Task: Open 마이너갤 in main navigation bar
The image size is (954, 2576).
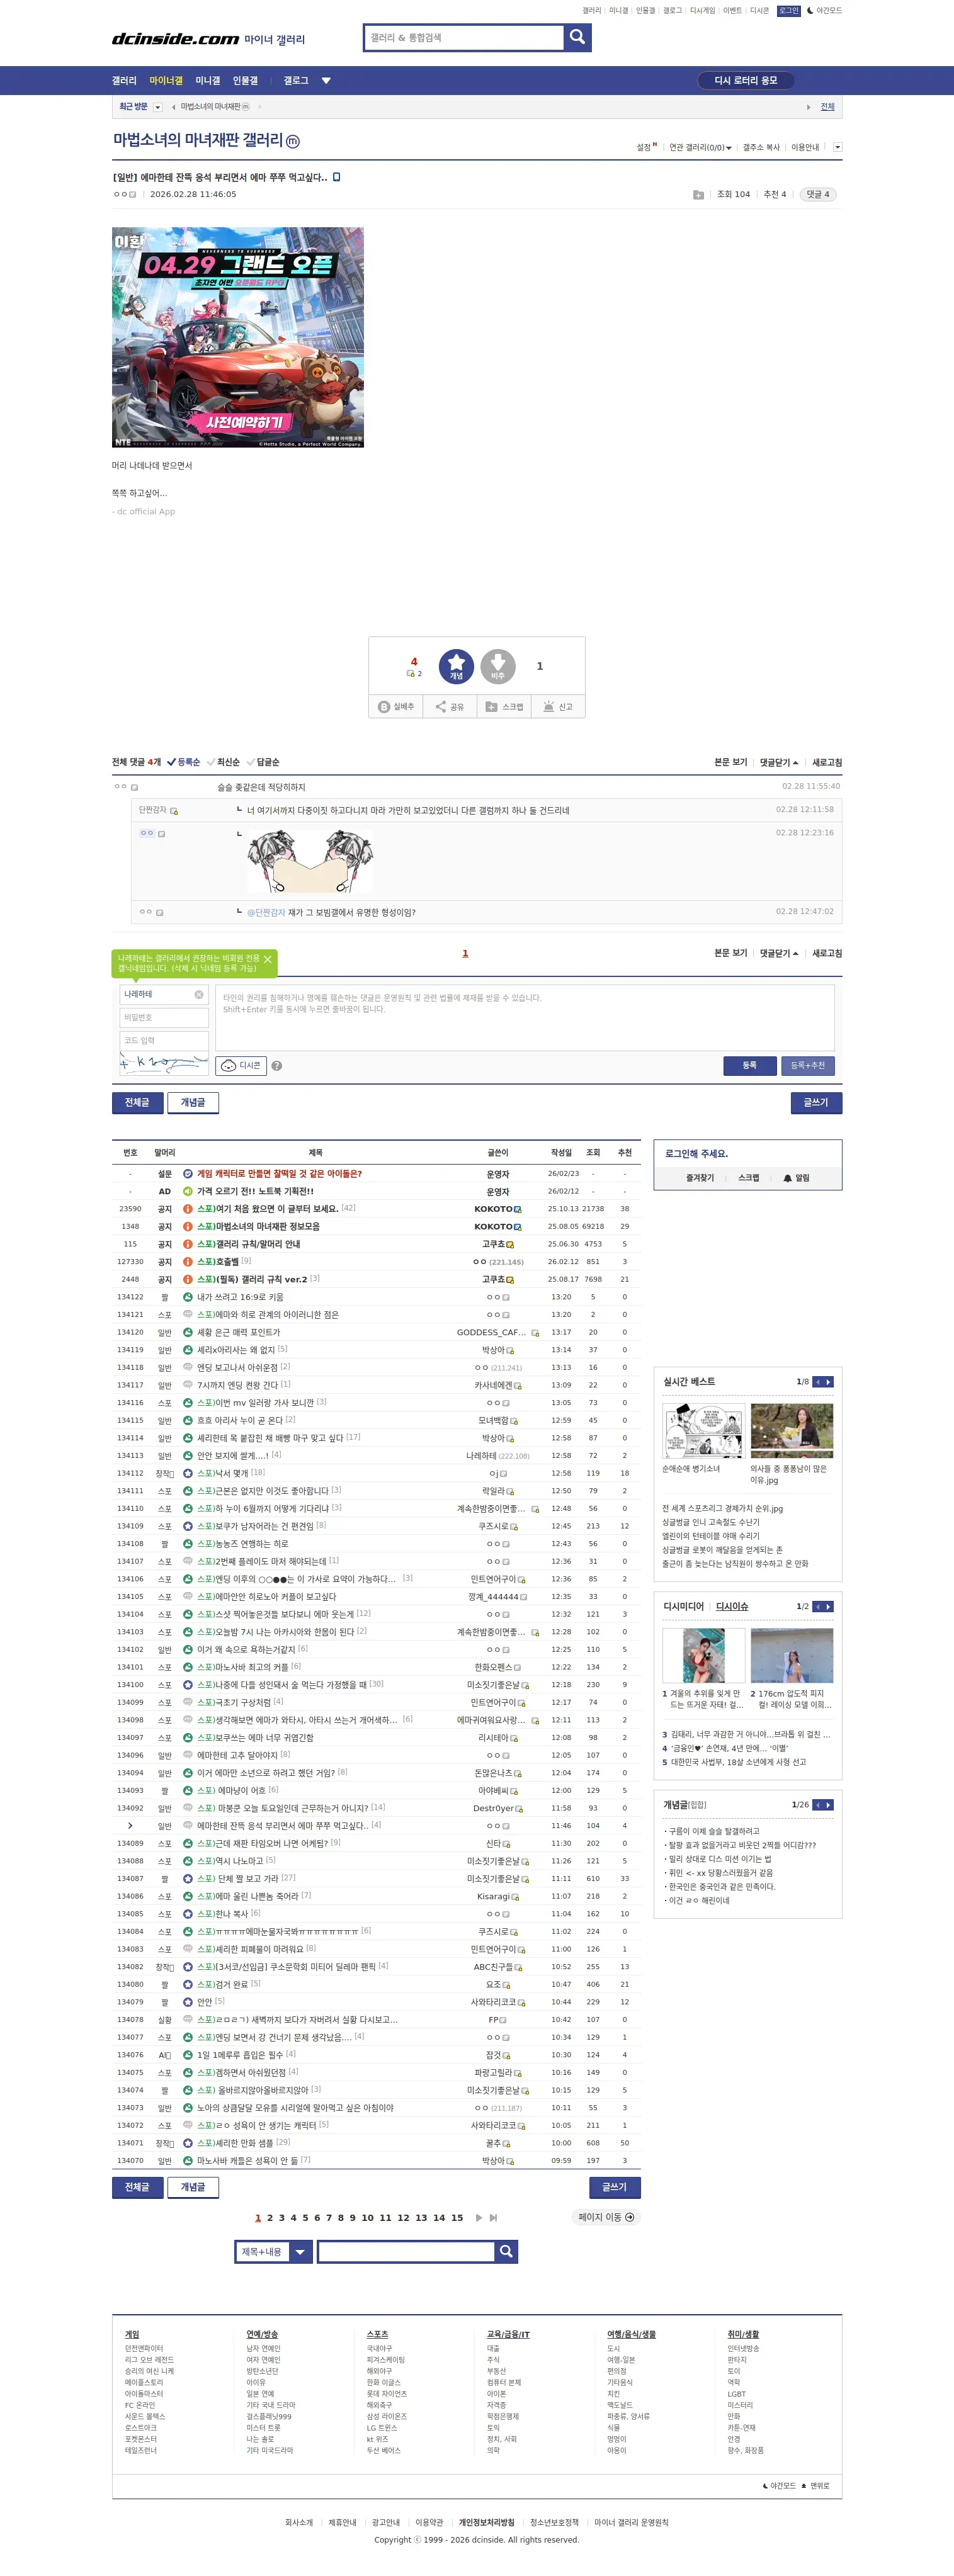Action: pyautogui.click(x=166, y=81)
